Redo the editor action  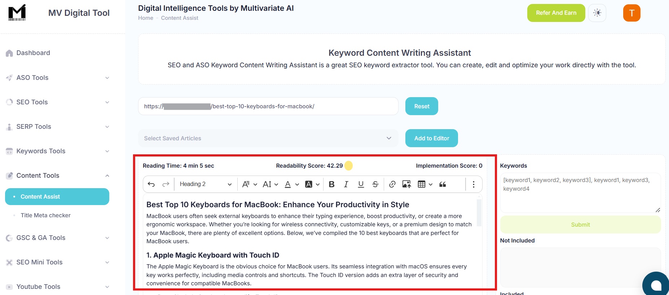(166, 184)
